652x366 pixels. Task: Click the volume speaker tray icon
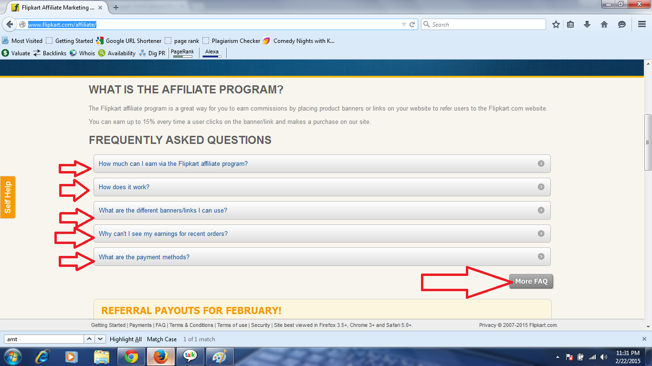tap(604, 357)
